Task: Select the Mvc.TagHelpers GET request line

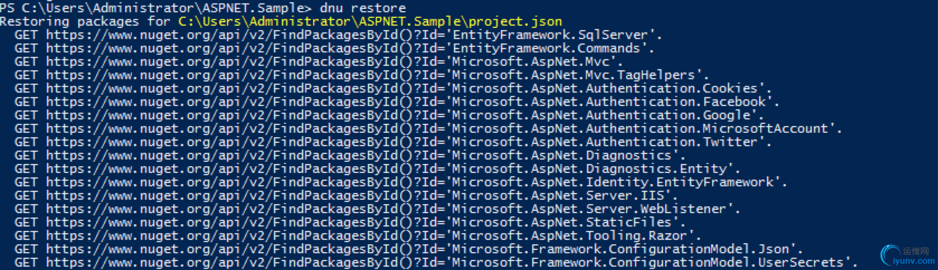Action: 361,75
